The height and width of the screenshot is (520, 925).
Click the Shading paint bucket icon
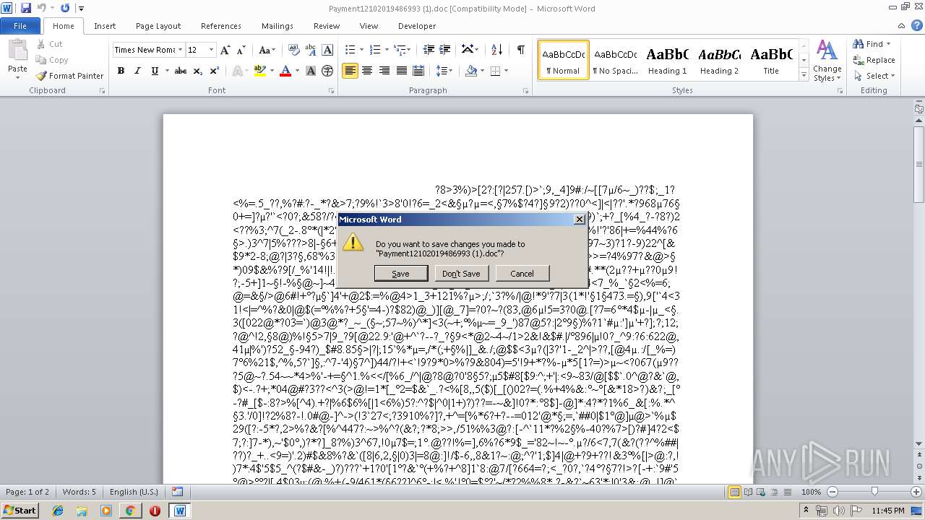[471, 71]
